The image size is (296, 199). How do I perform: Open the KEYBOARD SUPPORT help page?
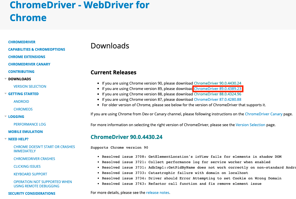click(x=30, y=174)
